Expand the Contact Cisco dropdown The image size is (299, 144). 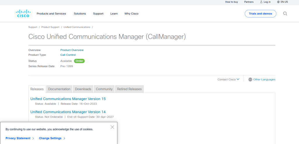tap(228, 79)
